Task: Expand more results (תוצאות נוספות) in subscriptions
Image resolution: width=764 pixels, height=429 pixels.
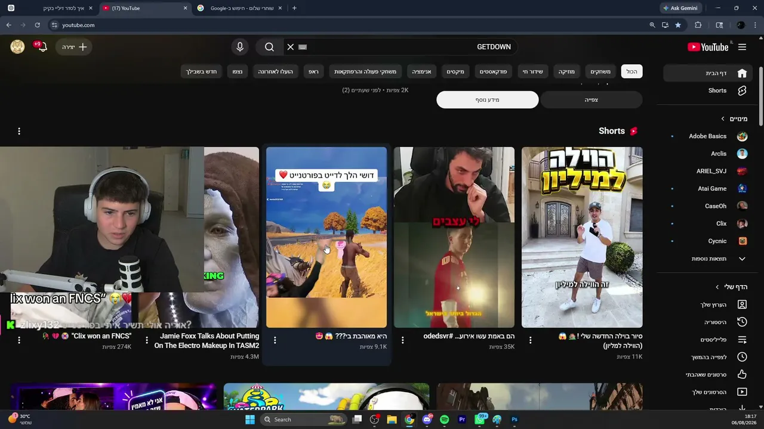Action: [x=708, y=259]
